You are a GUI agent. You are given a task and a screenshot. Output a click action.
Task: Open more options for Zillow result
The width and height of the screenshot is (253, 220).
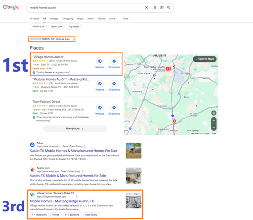coord(85,146)
